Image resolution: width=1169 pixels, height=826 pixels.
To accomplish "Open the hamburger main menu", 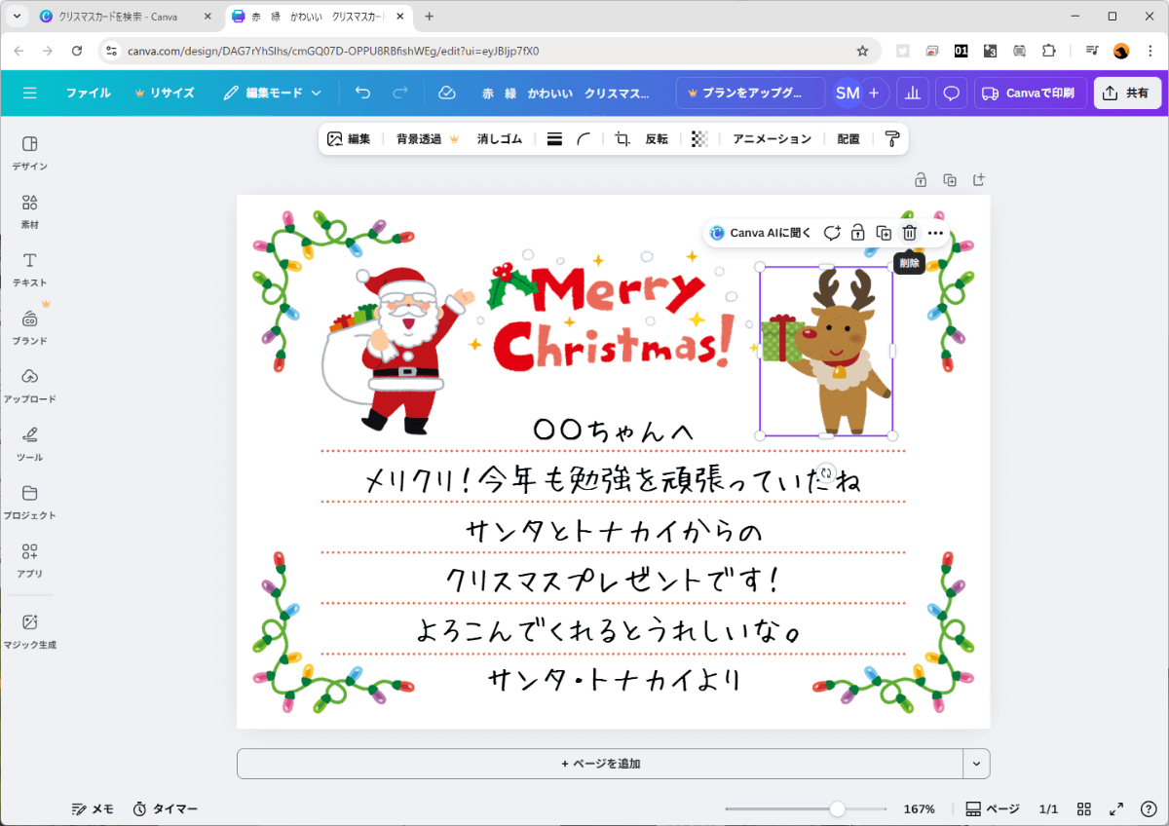I will point(29,93).
